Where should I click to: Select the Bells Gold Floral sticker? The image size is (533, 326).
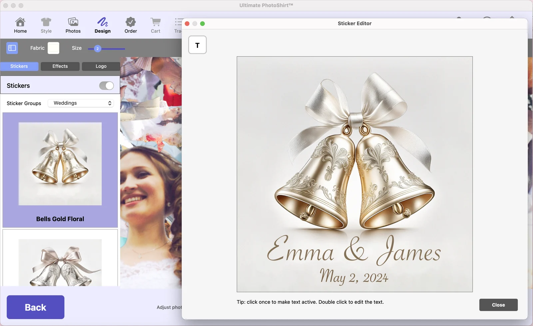(60, 170)
